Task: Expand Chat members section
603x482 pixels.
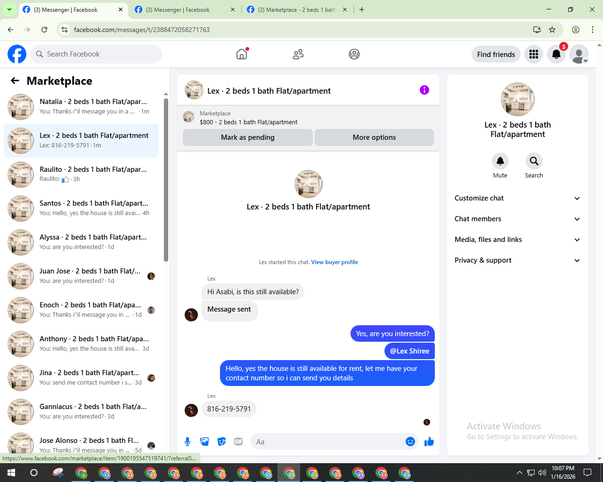Action: coord(517,219)
